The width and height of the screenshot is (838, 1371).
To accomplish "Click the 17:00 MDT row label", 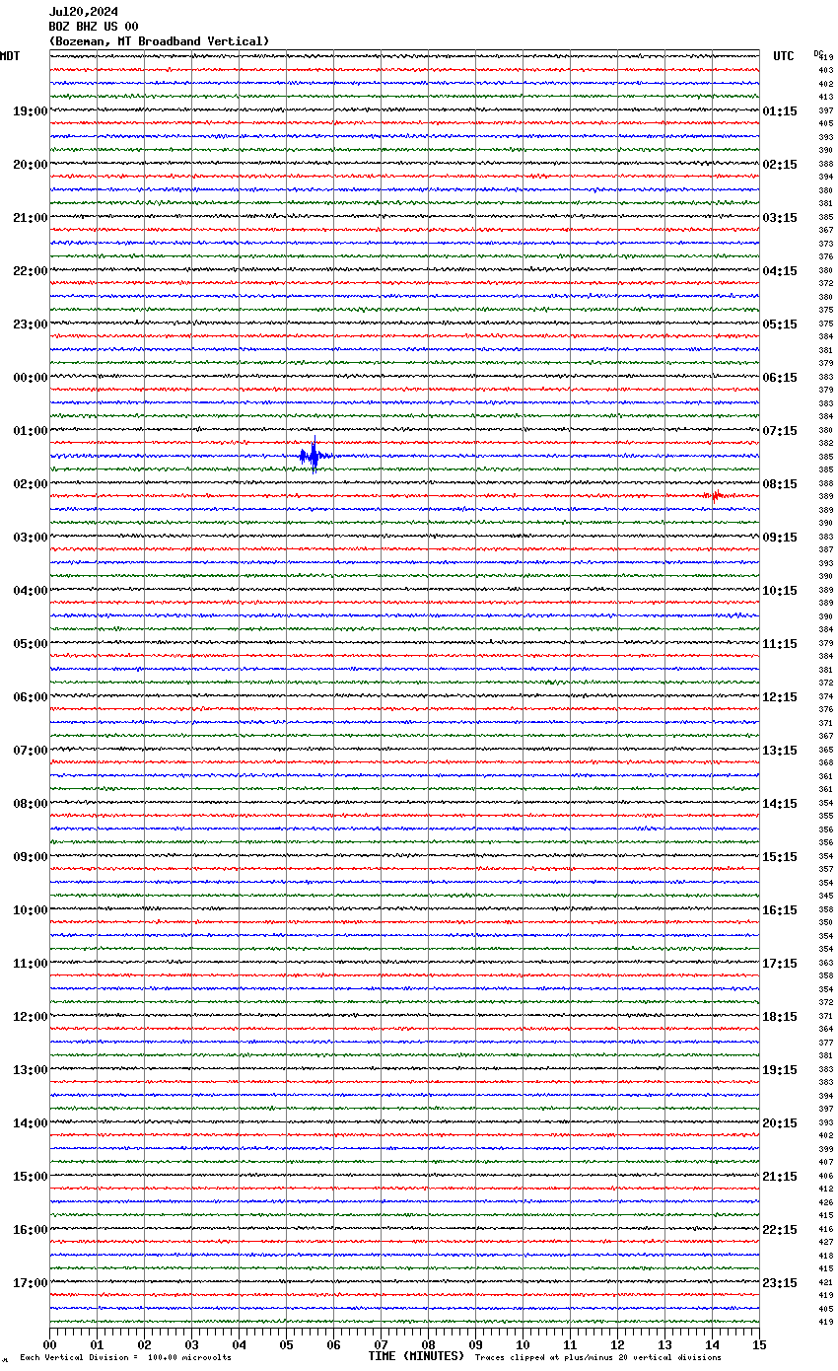I will [x=30, y=1283].
